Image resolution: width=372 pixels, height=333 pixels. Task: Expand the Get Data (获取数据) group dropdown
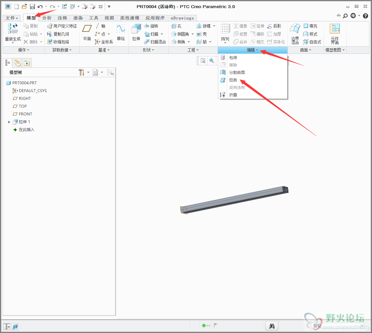(x=62, y=50)
